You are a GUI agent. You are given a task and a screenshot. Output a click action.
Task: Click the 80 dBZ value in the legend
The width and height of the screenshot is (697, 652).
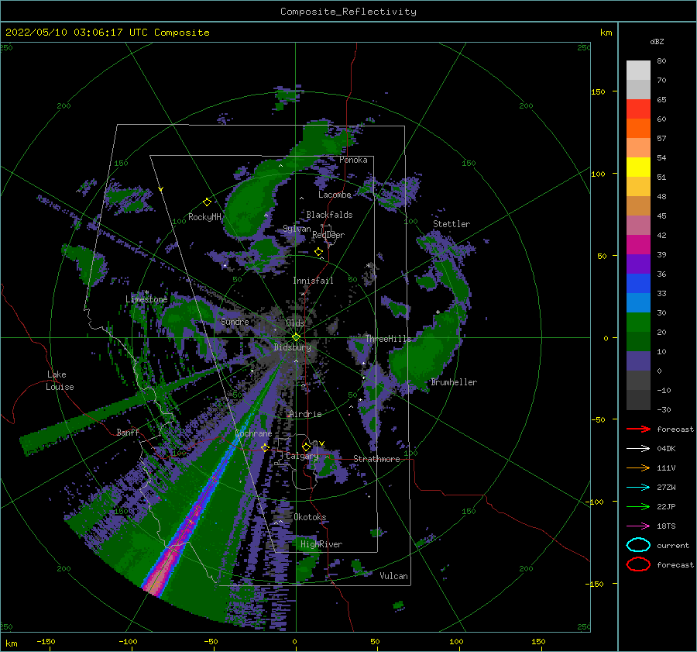pyautogui.click(x=661, y=61)
